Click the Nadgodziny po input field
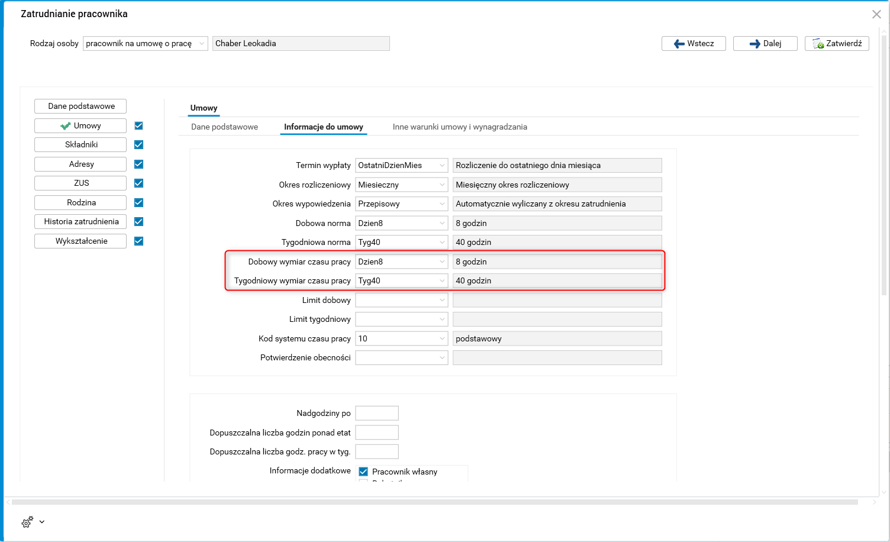This screenshot has height=542, width=890. (377, 413)
